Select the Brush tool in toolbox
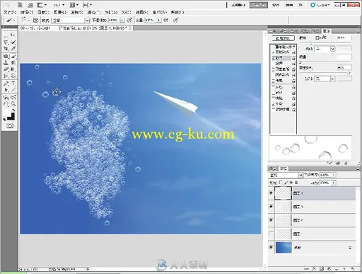Image resolution: width=362 pixels, height=274 pixels. click(13, 56)
